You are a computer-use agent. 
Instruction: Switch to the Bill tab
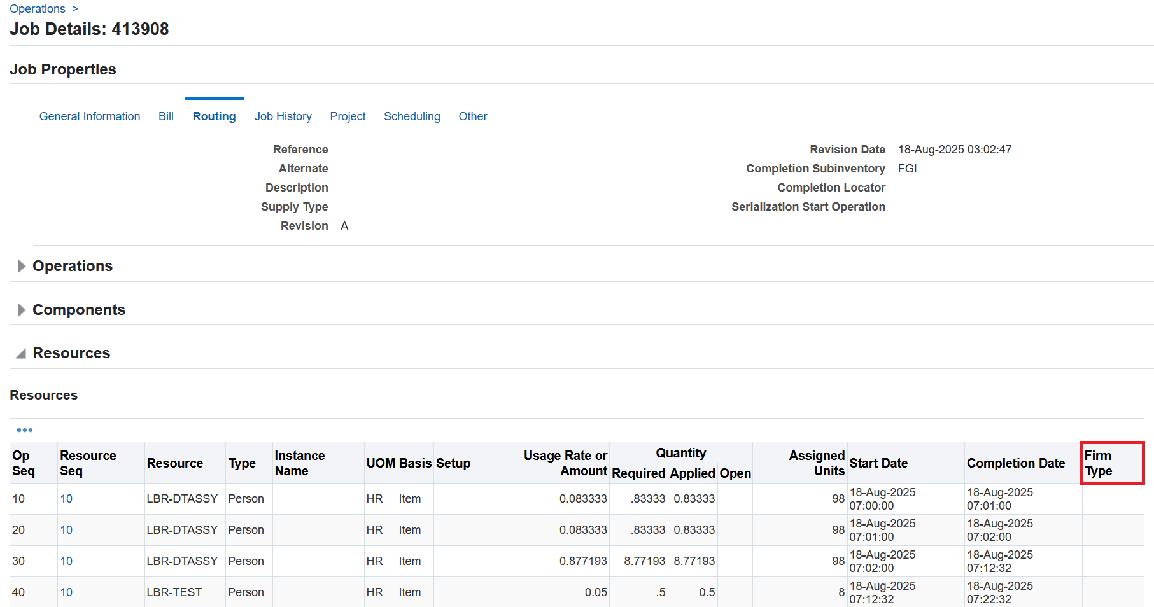[165, 116]
